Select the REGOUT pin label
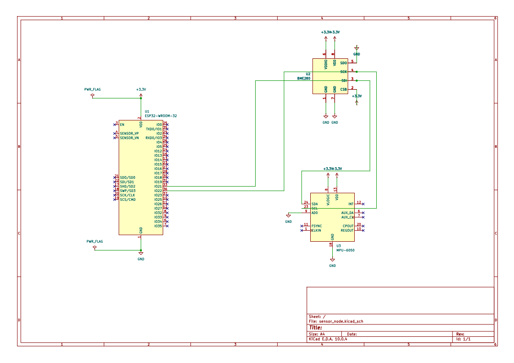Screen dimensions: 514x363 point(347,230)
